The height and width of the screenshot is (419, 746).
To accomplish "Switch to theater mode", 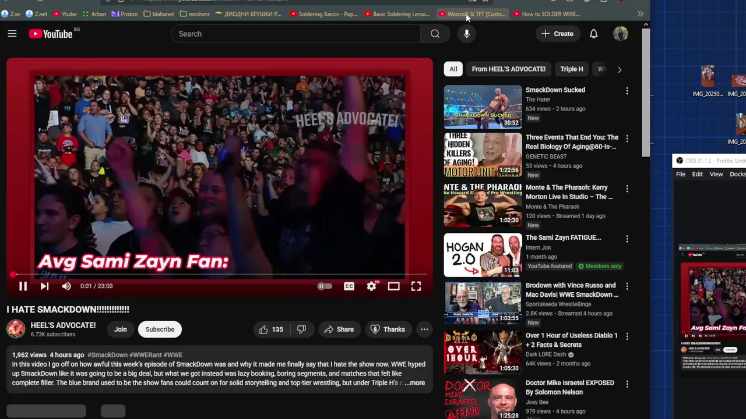I will [x=393, y=286].
